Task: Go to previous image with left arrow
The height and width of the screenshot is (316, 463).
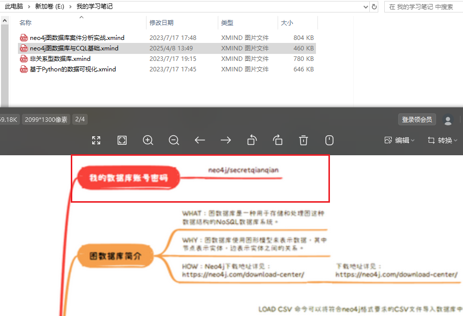Action: 200,140
